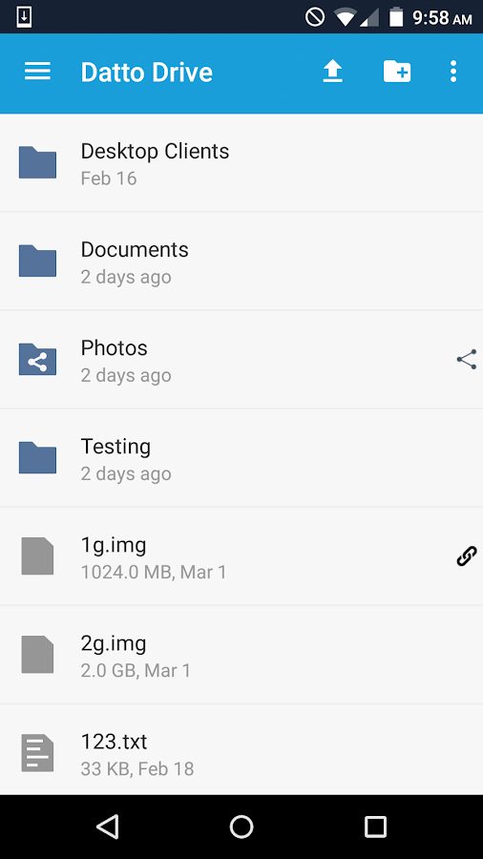Open the Documents folder
Image resolution: width=483 pixels, height=859 pixels.
[241, 262]
